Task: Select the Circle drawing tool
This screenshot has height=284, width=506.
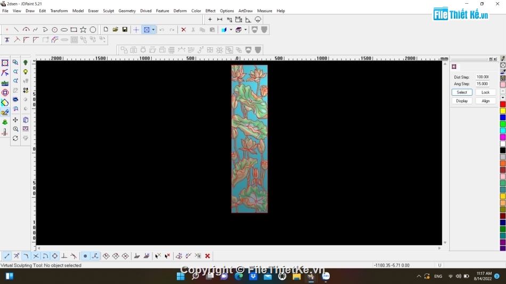Action: coord(54,30)
